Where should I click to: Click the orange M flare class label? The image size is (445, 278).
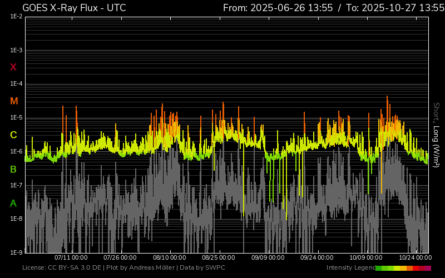pos(14,101)
